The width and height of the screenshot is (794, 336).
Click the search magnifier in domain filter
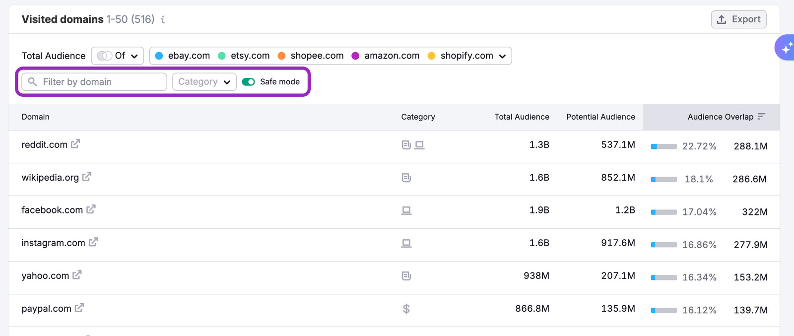click(33, 81)
